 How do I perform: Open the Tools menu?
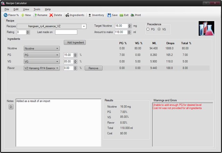click(37, 9)
